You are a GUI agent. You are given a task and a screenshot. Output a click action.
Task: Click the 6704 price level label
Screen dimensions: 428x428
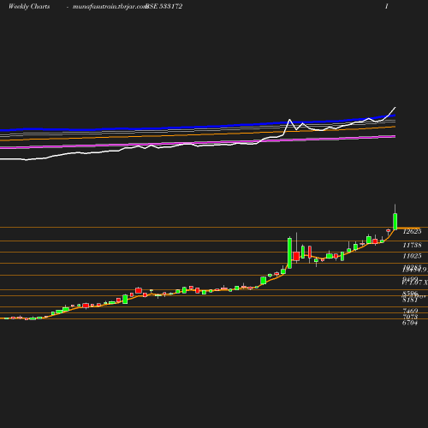pyautogui.click(x=410, y=323)
